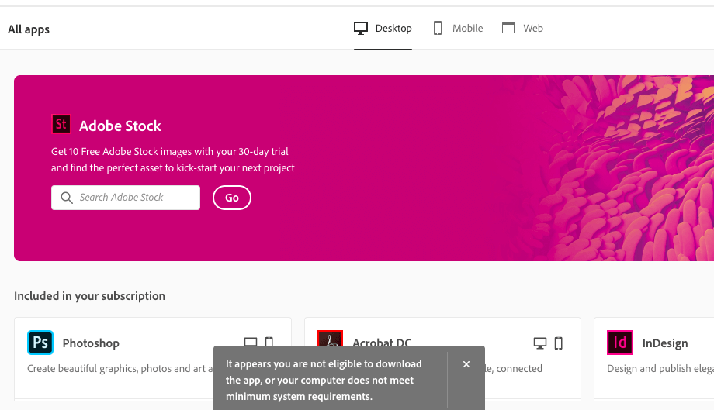Screen dimensions: 714x410
Task: Switch to the Mobile tab
Action: click(458, 28)
